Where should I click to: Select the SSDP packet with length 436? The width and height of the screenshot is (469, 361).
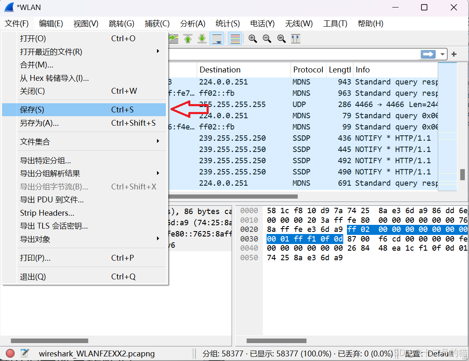(x=303, y=138)
